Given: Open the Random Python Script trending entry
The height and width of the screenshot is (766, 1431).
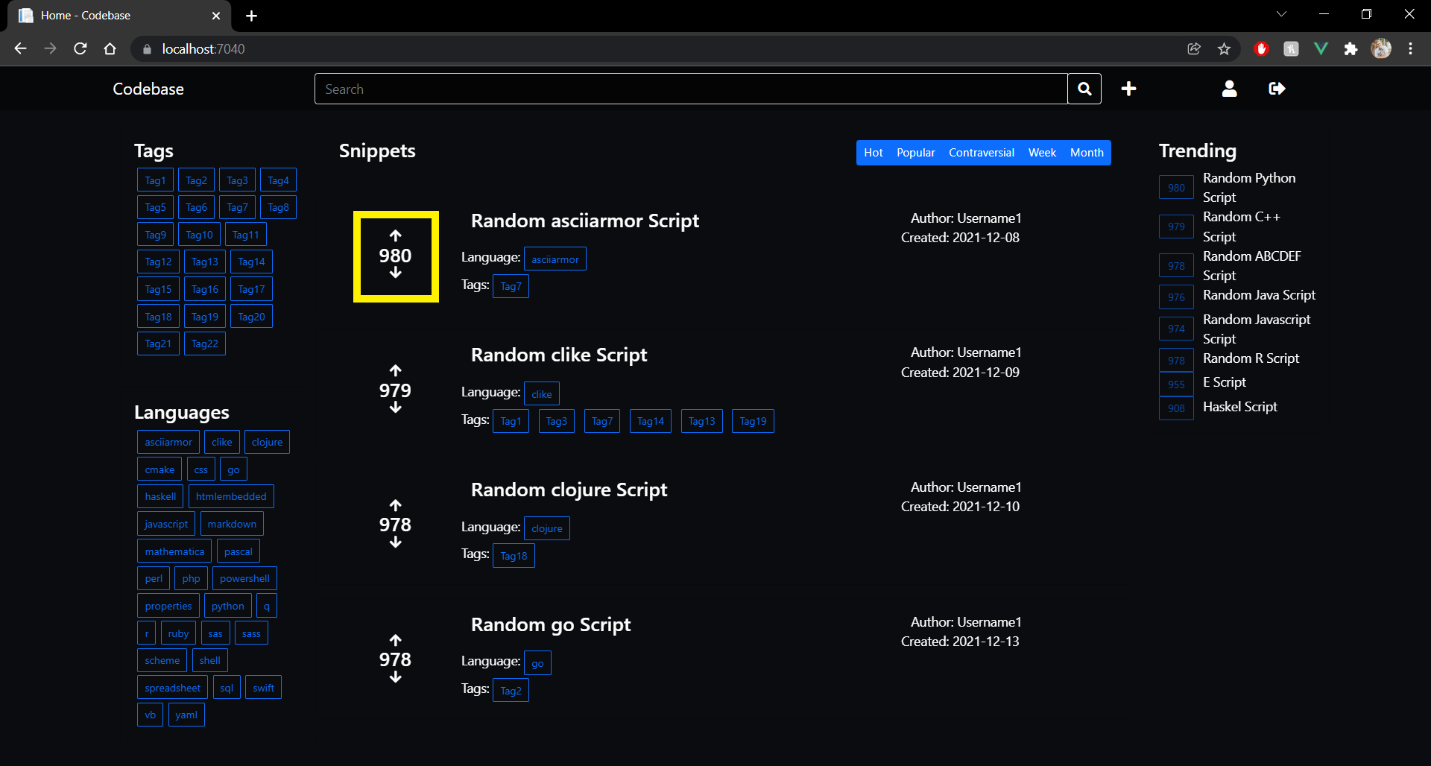Looking at the screenshot, I should [x=1249, y=187].
